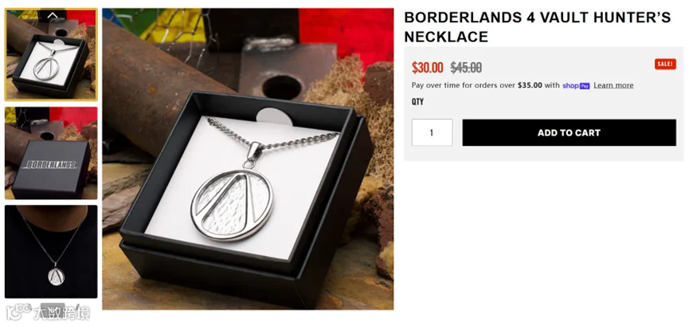Select the Borderlands gift box thumbnail
This screenshot has height=326, width=689.
51,153
